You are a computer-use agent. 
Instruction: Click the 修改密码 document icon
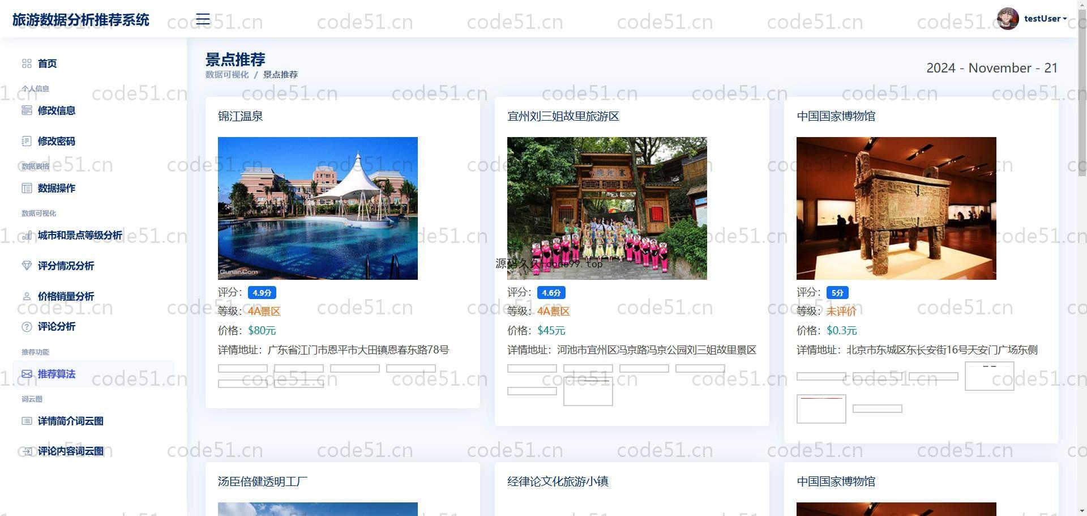coord(27,141)
